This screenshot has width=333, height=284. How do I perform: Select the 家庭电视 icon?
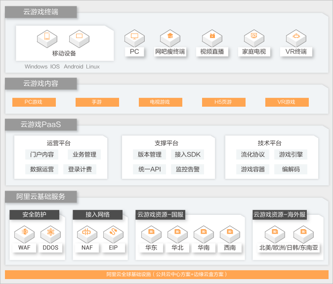coord(254,39)
